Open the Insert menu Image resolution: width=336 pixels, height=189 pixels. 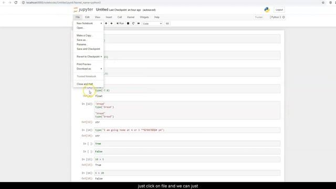(x=109, y=17)
